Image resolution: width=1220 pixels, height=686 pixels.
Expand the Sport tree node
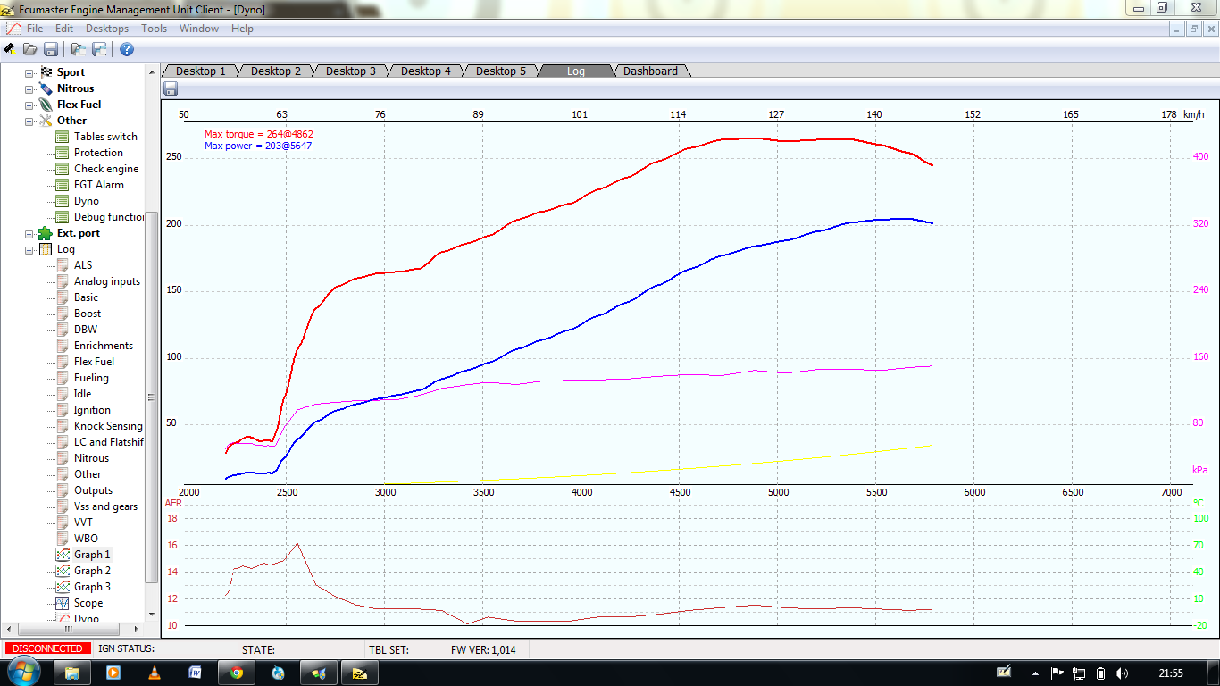tap(29, 72)
